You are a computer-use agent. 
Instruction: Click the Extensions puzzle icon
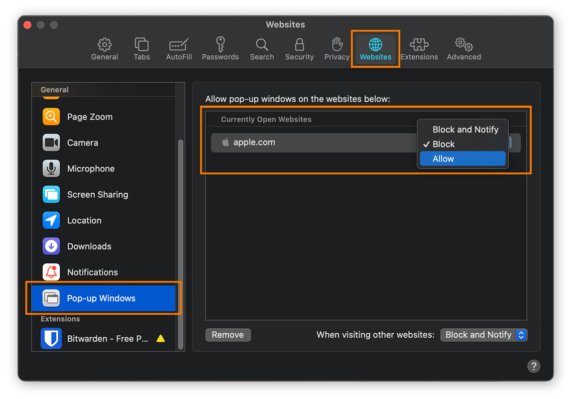point(419,48)
